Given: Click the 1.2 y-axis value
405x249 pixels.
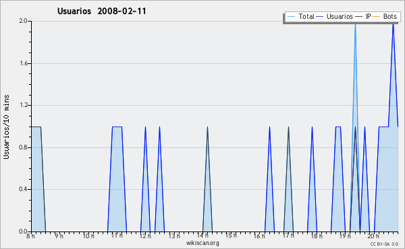Looking at the screenshot, I should point(23,105).
